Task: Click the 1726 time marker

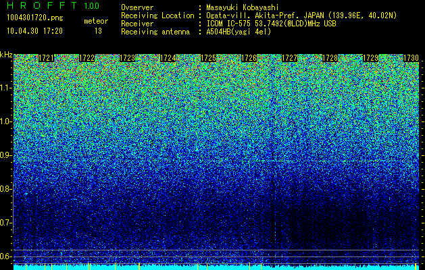Action: [249, 58]
